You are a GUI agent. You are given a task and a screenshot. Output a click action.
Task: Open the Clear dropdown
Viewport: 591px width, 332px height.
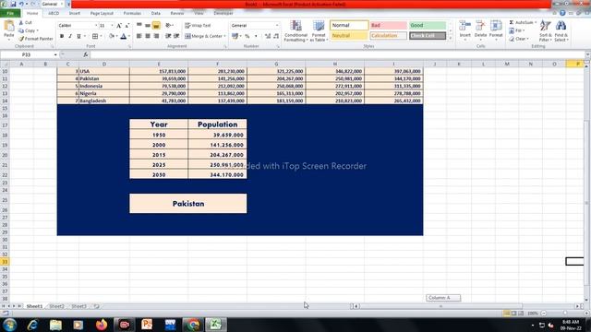(519, 39)
